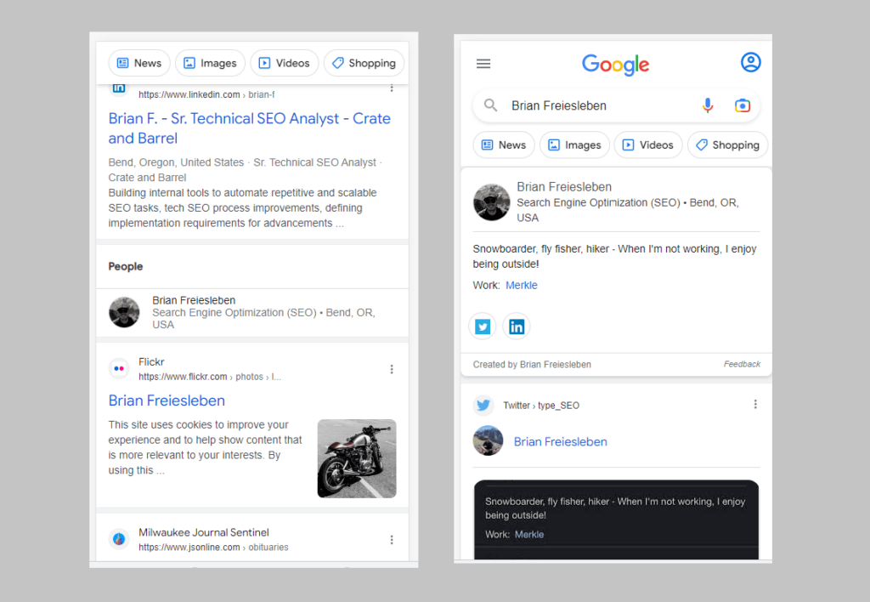Click the Flickr favicon on the Flickr result

tap(119, 368)
